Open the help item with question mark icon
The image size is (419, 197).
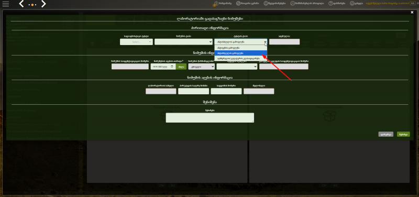(x=337, y=4)
